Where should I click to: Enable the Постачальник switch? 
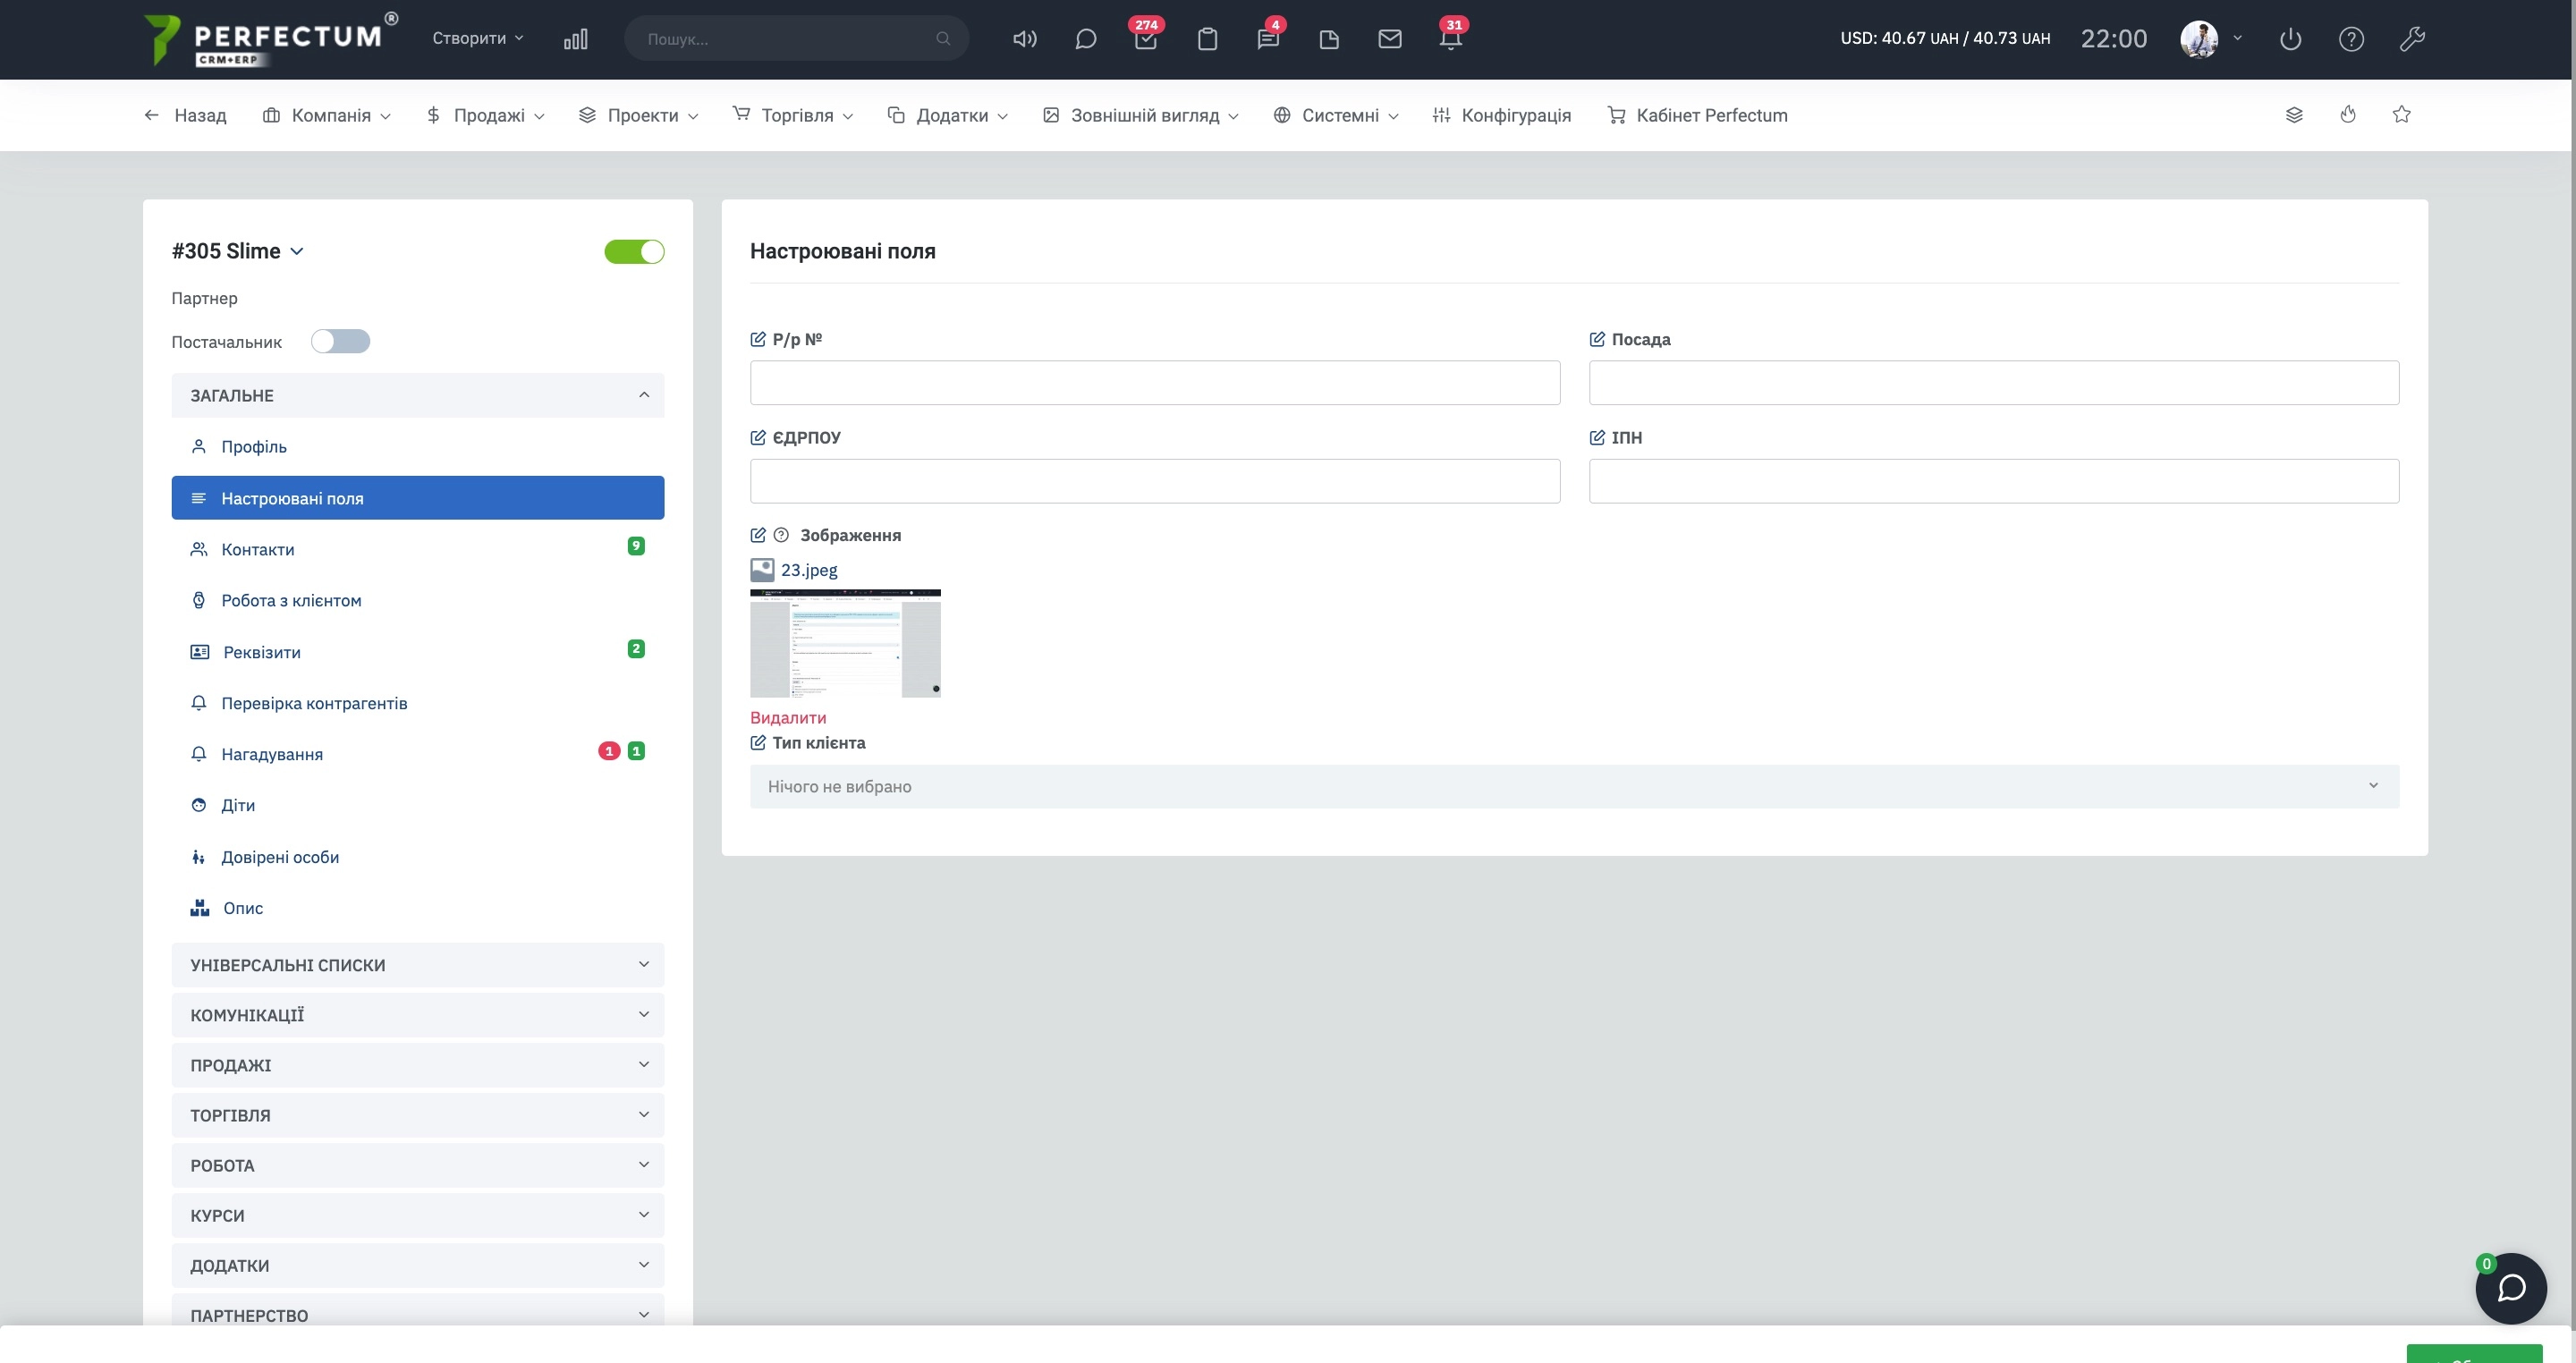click(340, 341)
